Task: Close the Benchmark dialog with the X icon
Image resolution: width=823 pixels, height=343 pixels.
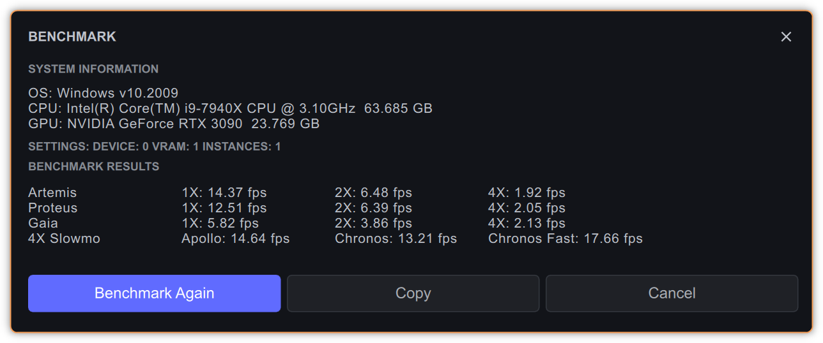Action: tap(786, 37)
